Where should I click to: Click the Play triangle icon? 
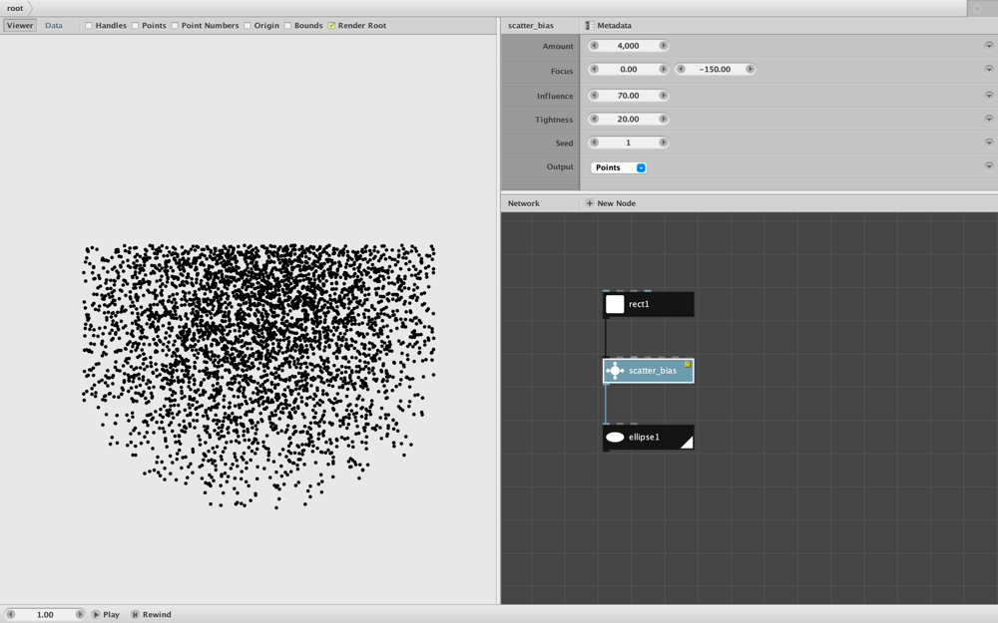coord(96,615)
